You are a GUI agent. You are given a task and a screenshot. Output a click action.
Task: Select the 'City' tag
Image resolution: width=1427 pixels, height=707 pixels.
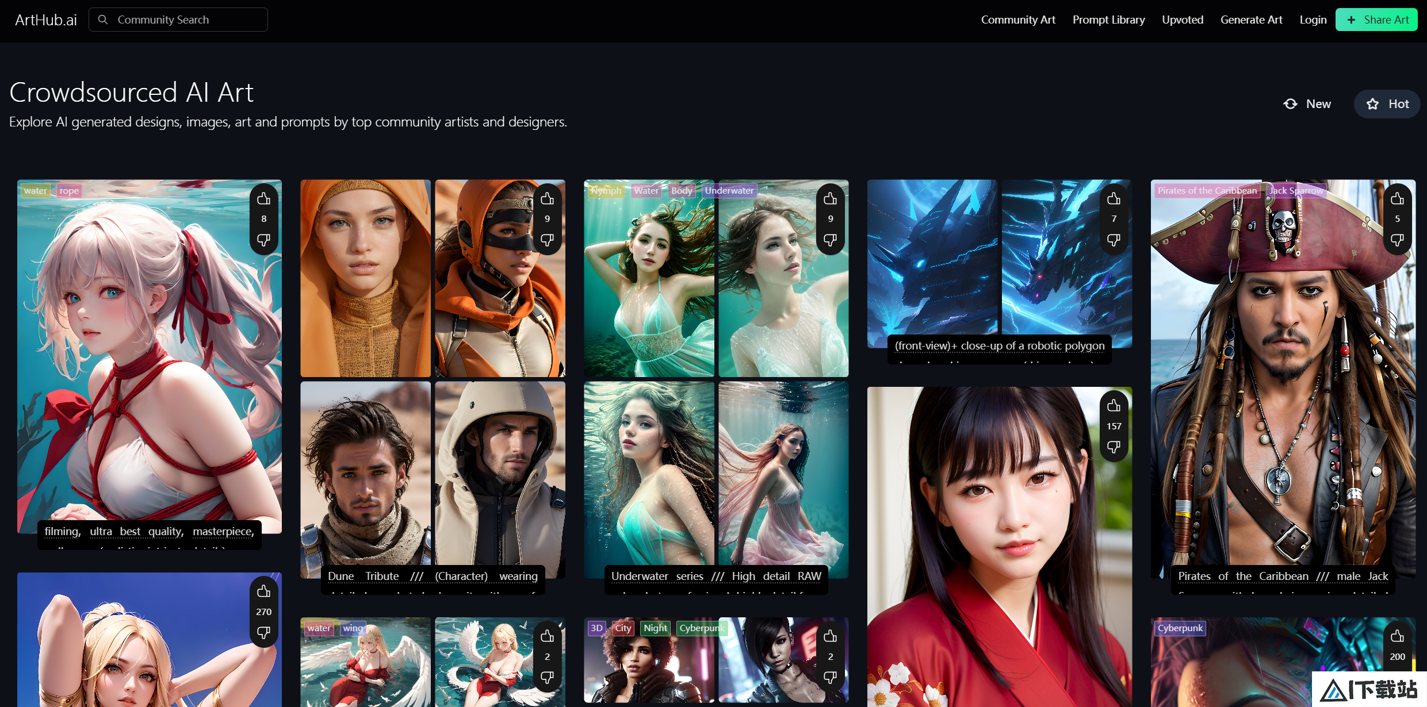point(623,628)
